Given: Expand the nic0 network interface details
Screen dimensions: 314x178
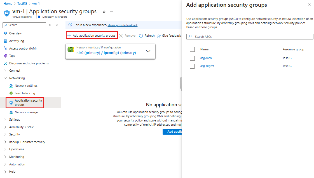Looking at the screenshot, I should [148, 51].
